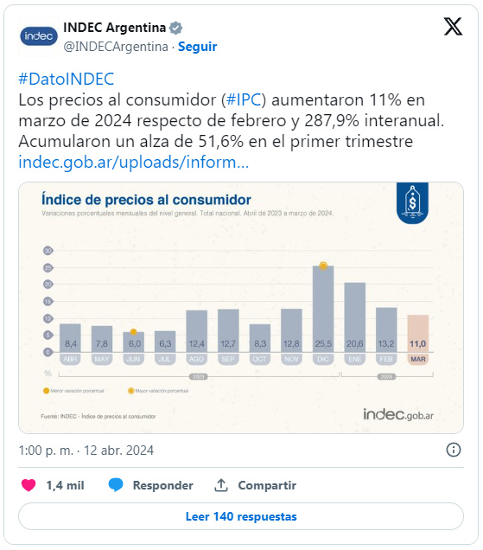Viewport: 483px width, 550px height.
Task: Click the Compartir label
Action: (x=267, y=485)
